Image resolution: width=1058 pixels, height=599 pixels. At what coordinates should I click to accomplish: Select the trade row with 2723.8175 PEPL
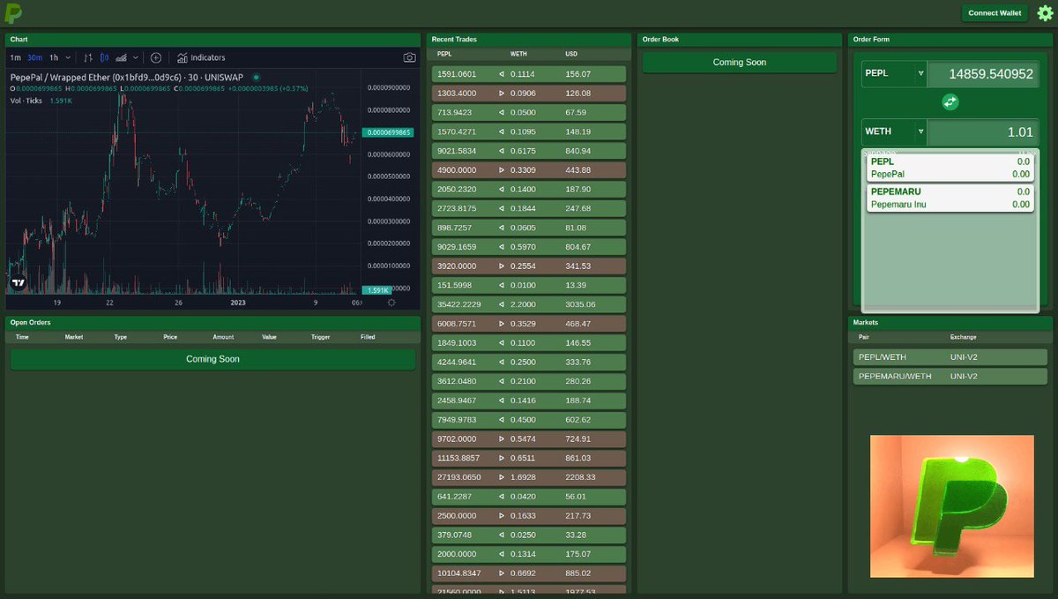pos(529,208)
